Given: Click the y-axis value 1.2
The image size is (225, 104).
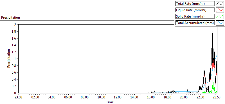Looking at the screenshot, I should pos(14,52).
